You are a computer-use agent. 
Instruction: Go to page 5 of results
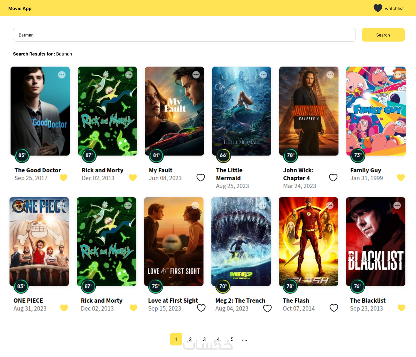coord(232,339)
